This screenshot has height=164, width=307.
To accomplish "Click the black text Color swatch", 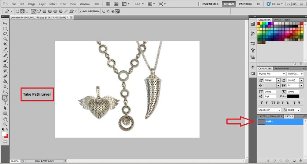I will (293, 96).
